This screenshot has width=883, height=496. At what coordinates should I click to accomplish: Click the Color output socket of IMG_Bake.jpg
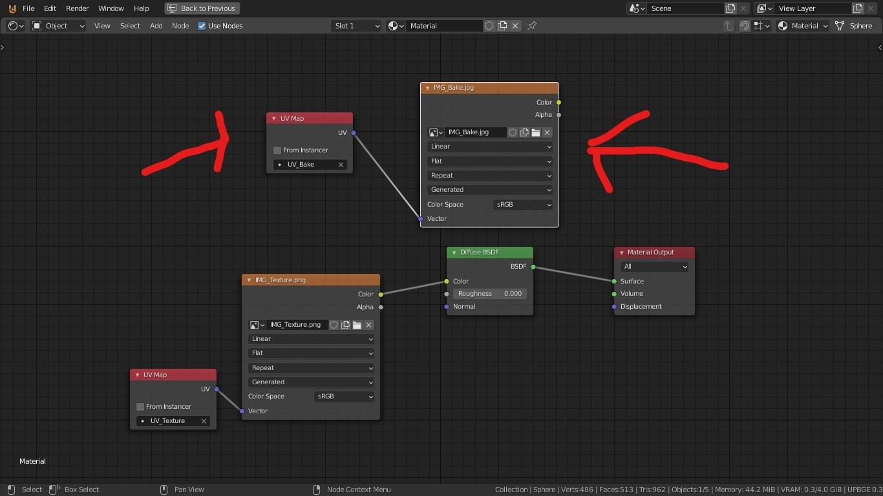click(559, 103)
